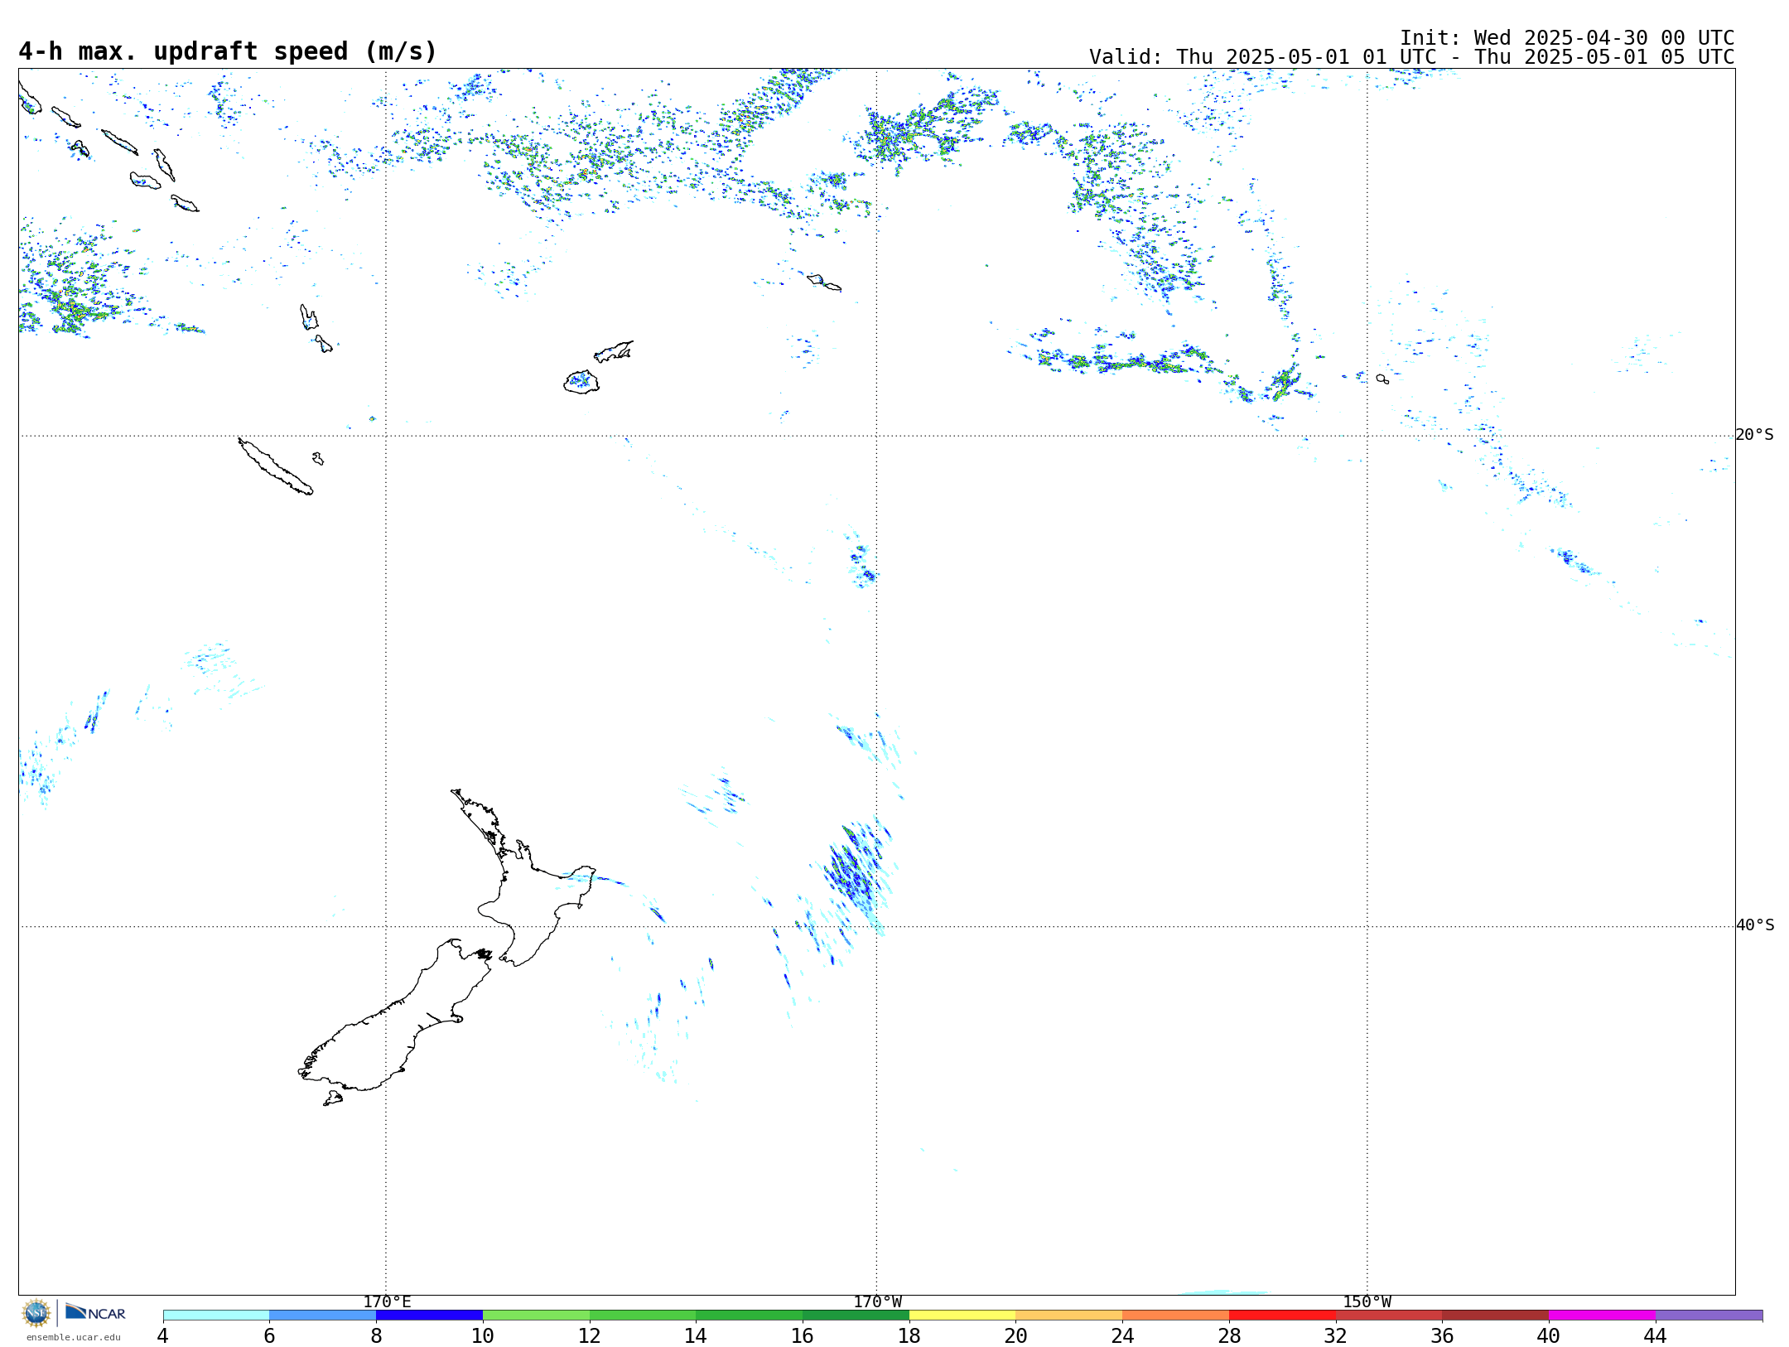Pick the orange 24–28 colorbar segment
Viewport: 1789px width, 1347px height.
(1176, 1316)
